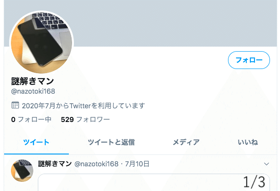This screenshot has height=191, width=280.
Task: Open the large profile avatar photo
Action: [41, 42]
